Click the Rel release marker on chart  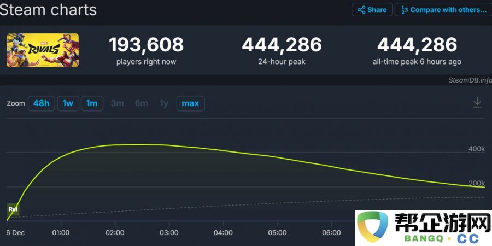[13, 209]
